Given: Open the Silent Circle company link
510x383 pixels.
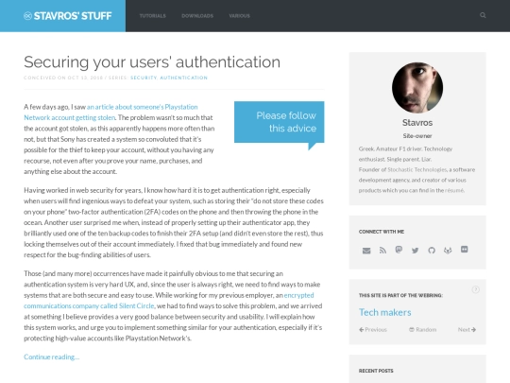Looking at the screenshot, I should pos(169,301).
